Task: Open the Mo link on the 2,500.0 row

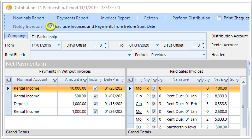Action: tap(139, 111)
